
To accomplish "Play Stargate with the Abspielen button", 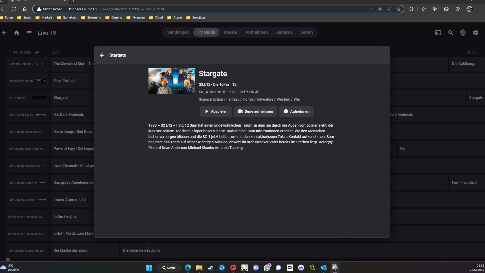I will [216, 112].
